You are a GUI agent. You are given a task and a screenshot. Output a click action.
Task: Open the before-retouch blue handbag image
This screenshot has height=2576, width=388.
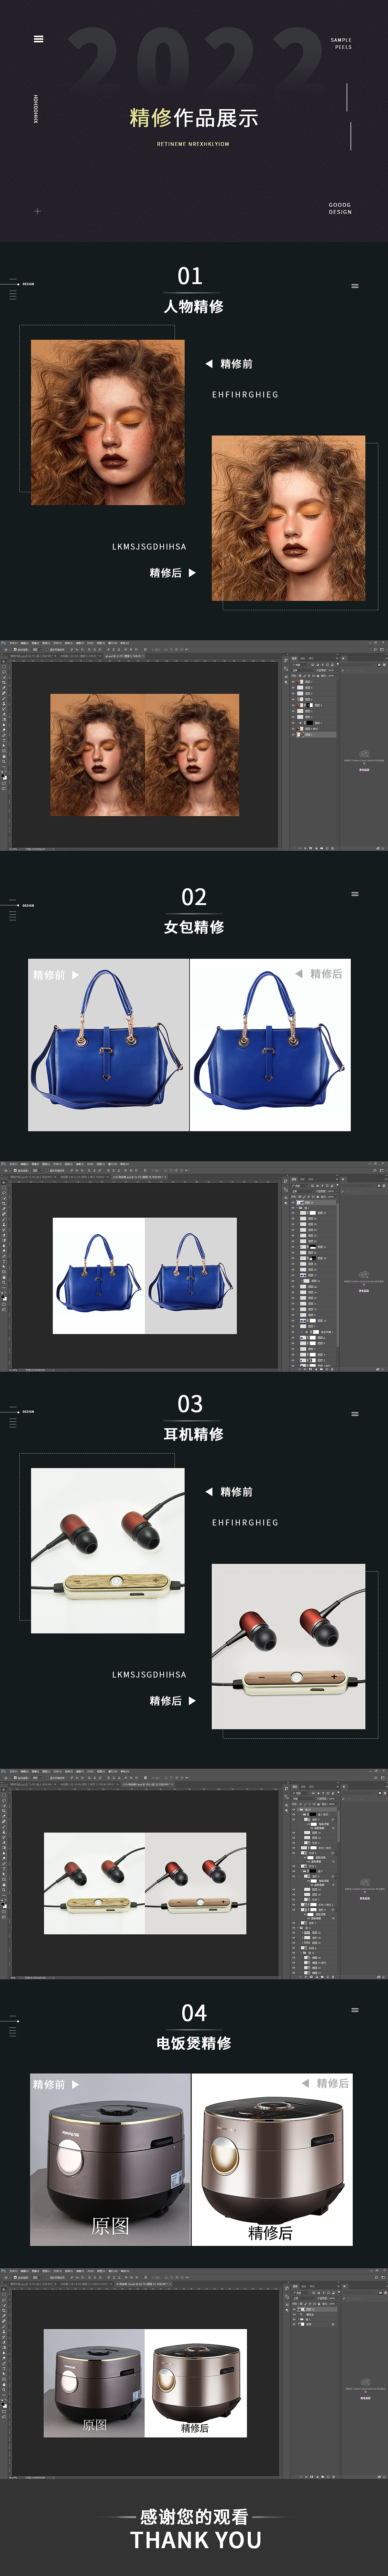tap(108, 1045)
